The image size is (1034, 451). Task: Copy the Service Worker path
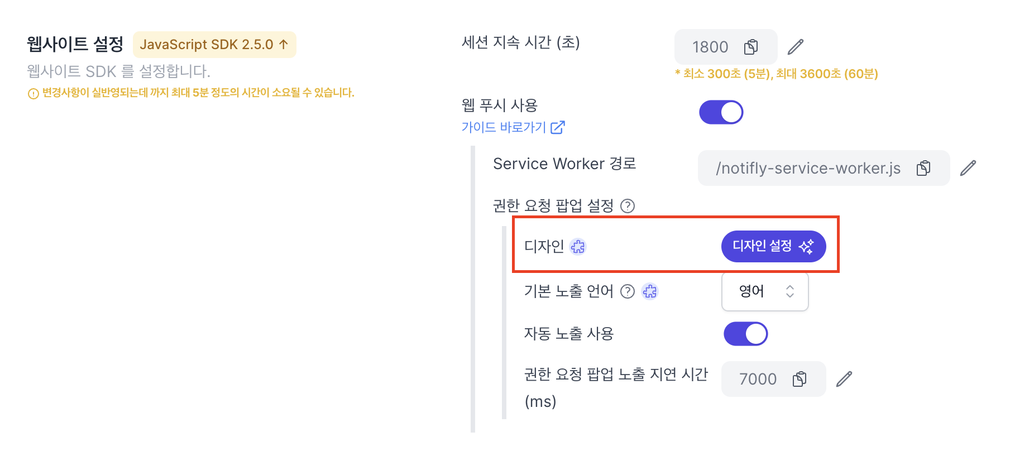click(923, 168)
